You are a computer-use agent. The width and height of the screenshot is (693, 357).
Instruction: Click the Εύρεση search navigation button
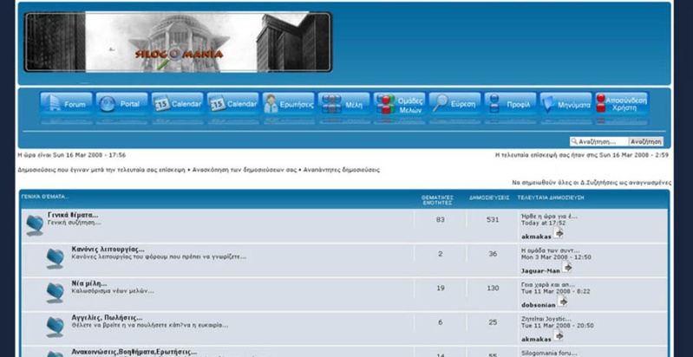(454, 104)
